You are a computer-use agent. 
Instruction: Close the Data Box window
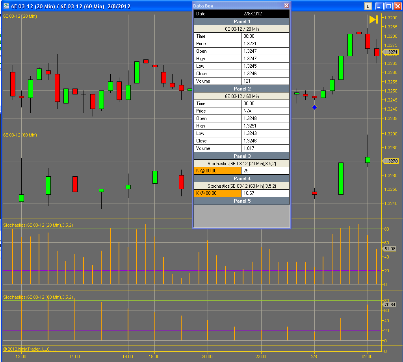286,6
